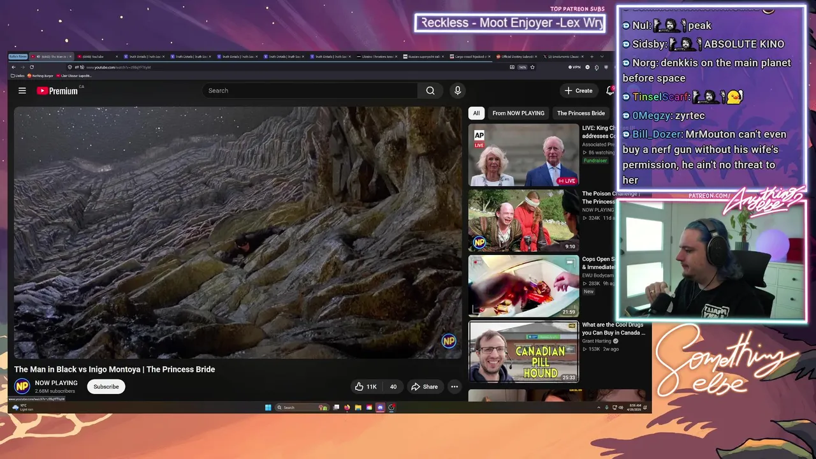The image size is (816, 459).
Task: Open the taskbar clock and date
Action: click(636, 407)
